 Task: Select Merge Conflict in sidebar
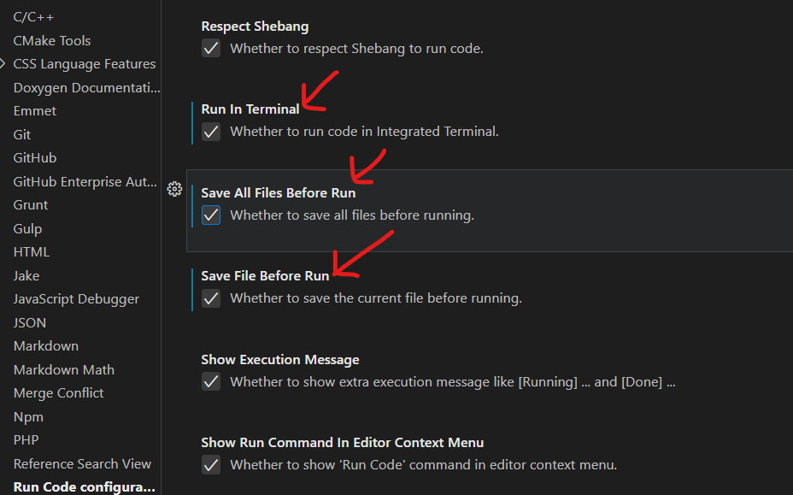pyautogui.click(x=59, y=393)
